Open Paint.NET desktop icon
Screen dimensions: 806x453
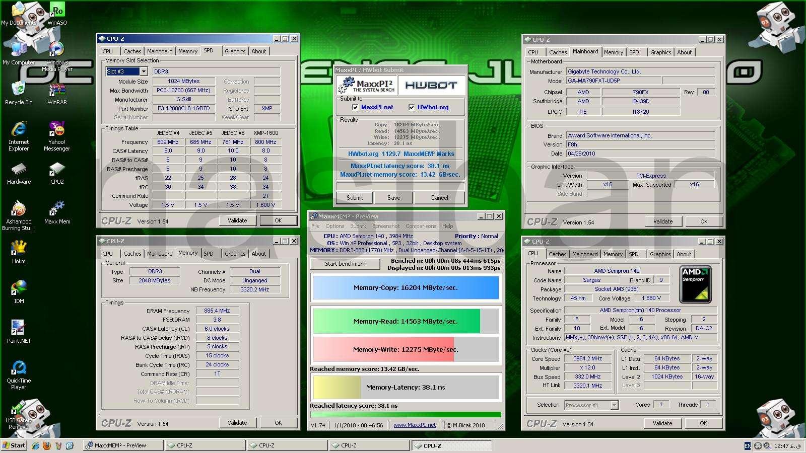tap(19, 332)
